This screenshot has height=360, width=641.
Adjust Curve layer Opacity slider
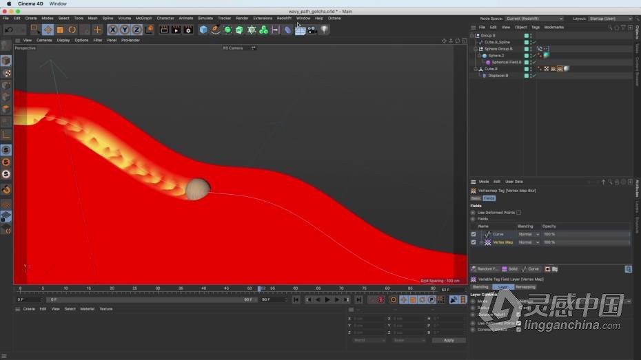pyautogui.click(x=585, y=234)
